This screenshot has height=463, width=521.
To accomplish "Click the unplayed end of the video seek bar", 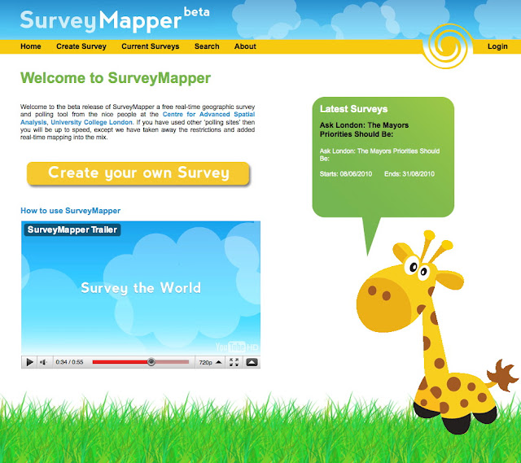I will pos(172,362).
